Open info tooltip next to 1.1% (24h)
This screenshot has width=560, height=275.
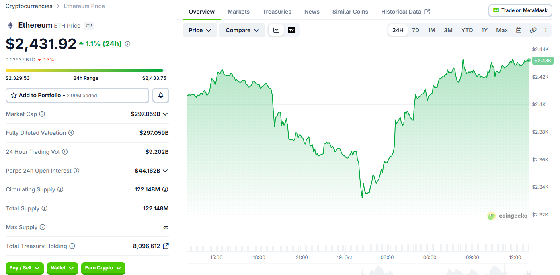coord(127,44)
